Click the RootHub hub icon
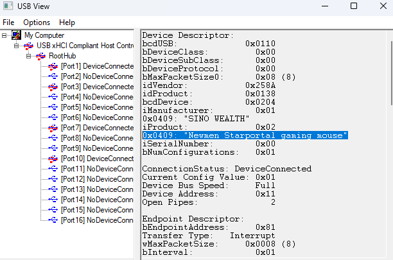The image size is (393, 260). pos(40,56)
